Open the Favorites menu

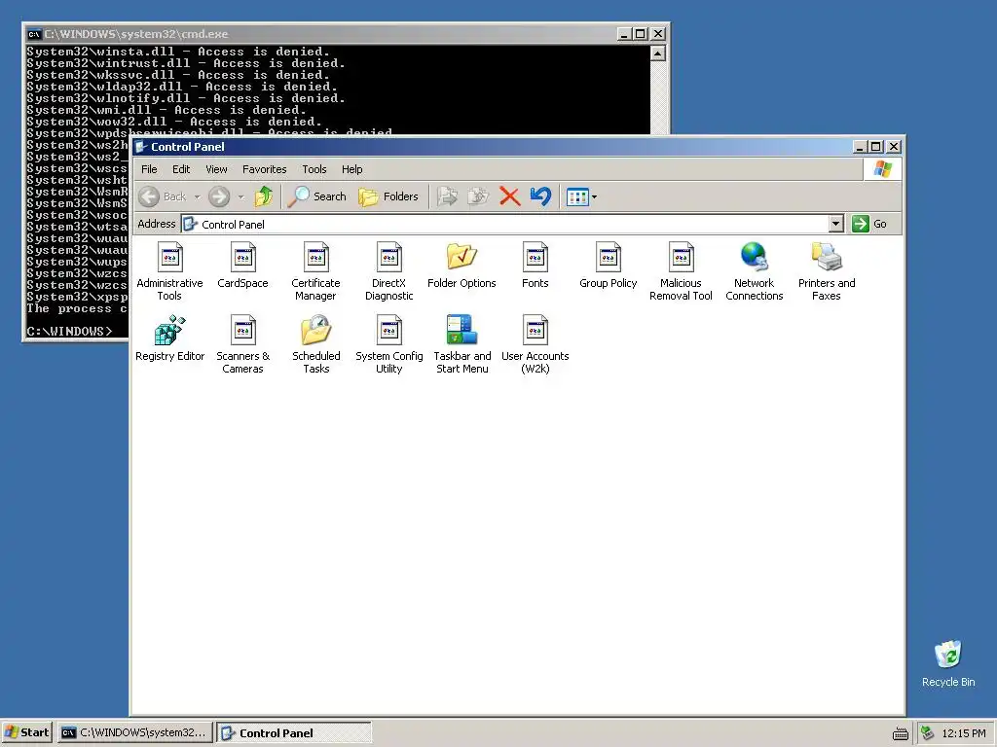[265, 169]
